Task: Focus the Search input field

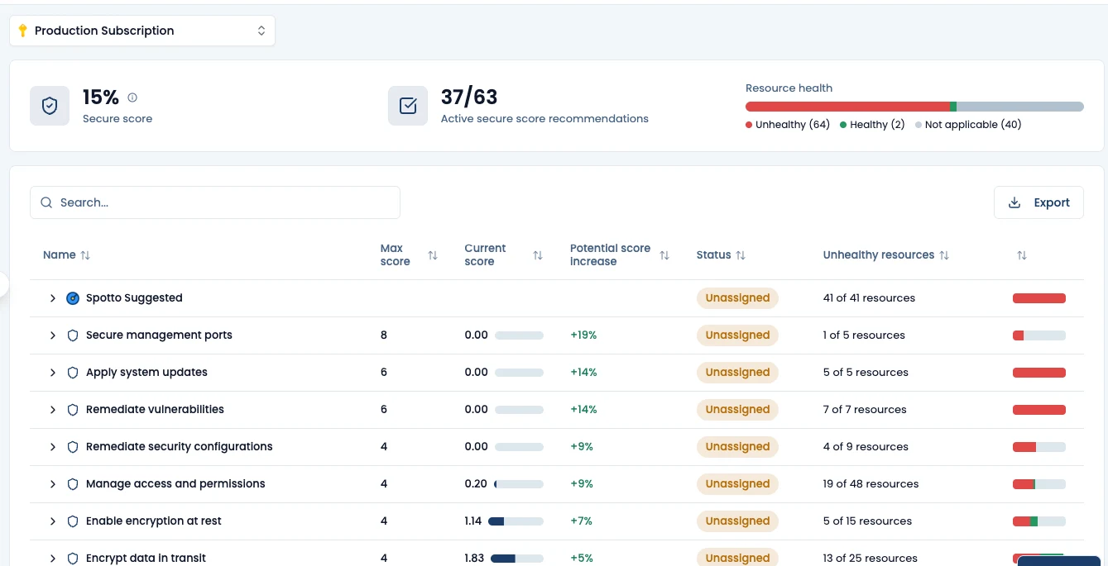Action: pos(215,202)
